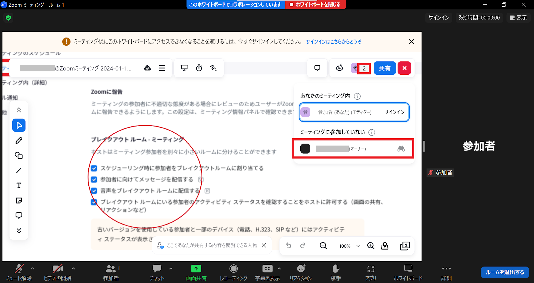Open the 表示 view menu
This screenshot has width=534, height=283.
[518, 18]
